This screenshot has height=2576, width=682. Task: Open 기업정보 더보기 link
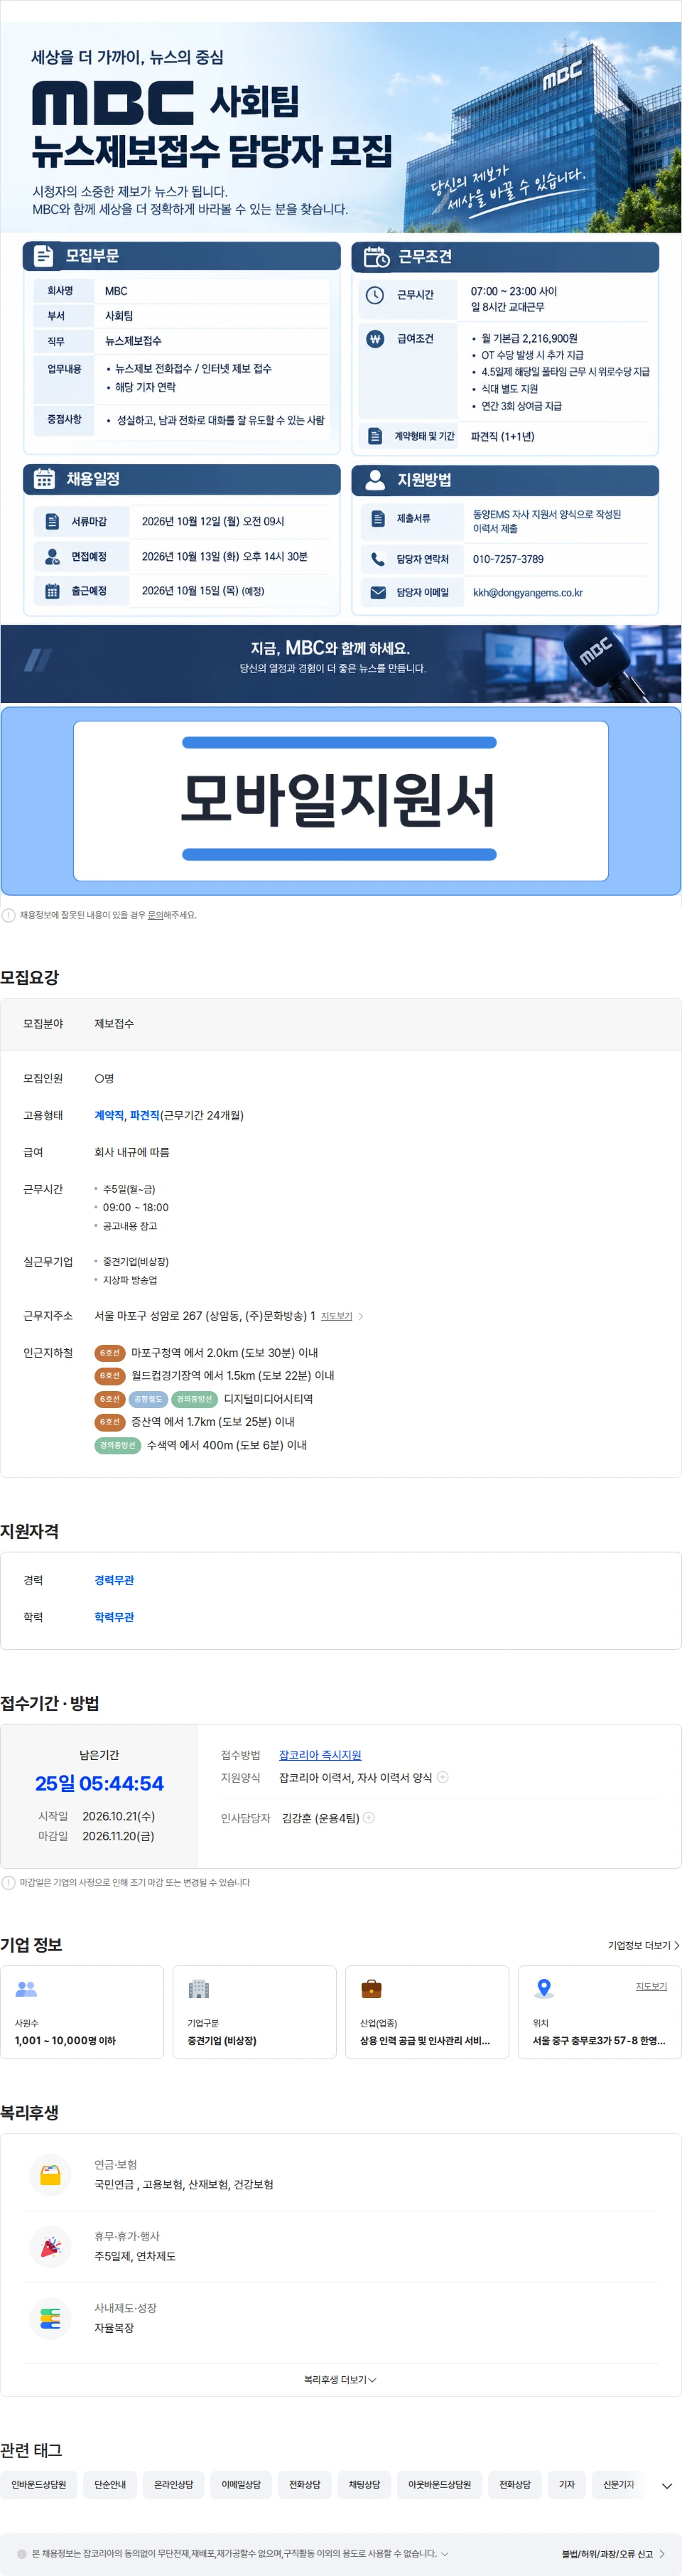point(644,1945)
